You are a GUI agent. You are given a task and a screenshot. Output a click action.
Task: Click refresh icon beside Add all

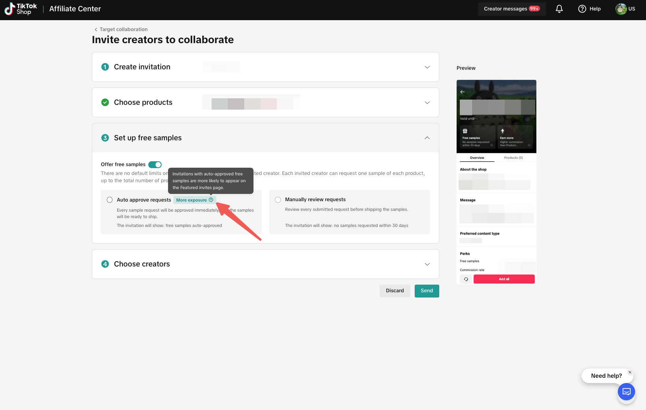tap(466, 279)
